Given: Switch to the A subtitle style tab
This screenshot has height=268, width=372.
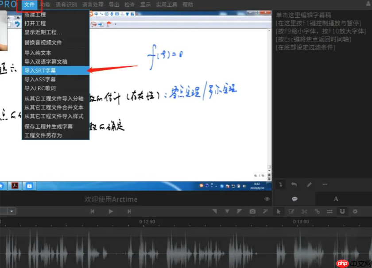Looking at the screenshot, I should click(x=336, y=199).
